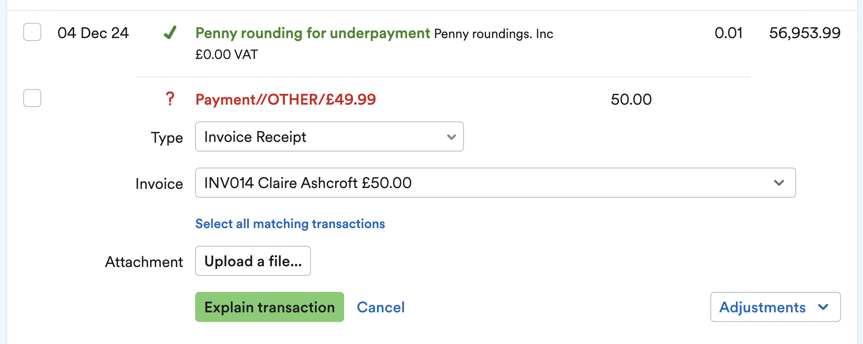Click Cancel to discard the explanation
Screen dimensions: 863x344
[380, 307]
